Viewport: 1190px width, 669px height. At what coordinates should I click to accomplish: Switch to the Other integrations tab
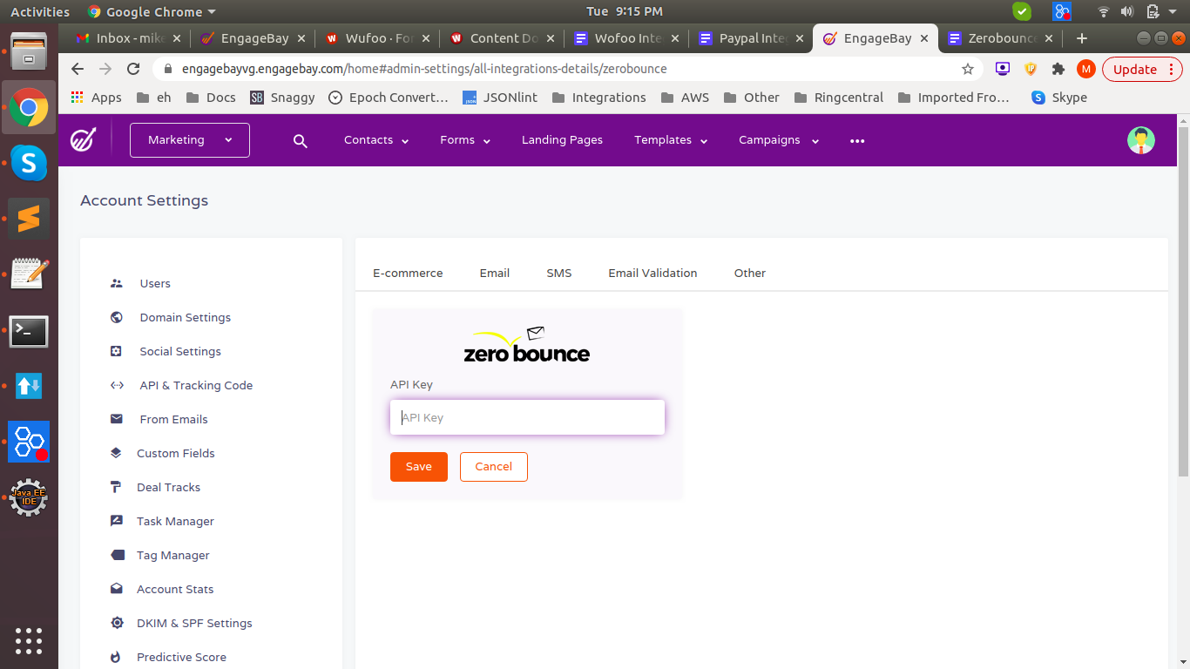tap(749, 273)
